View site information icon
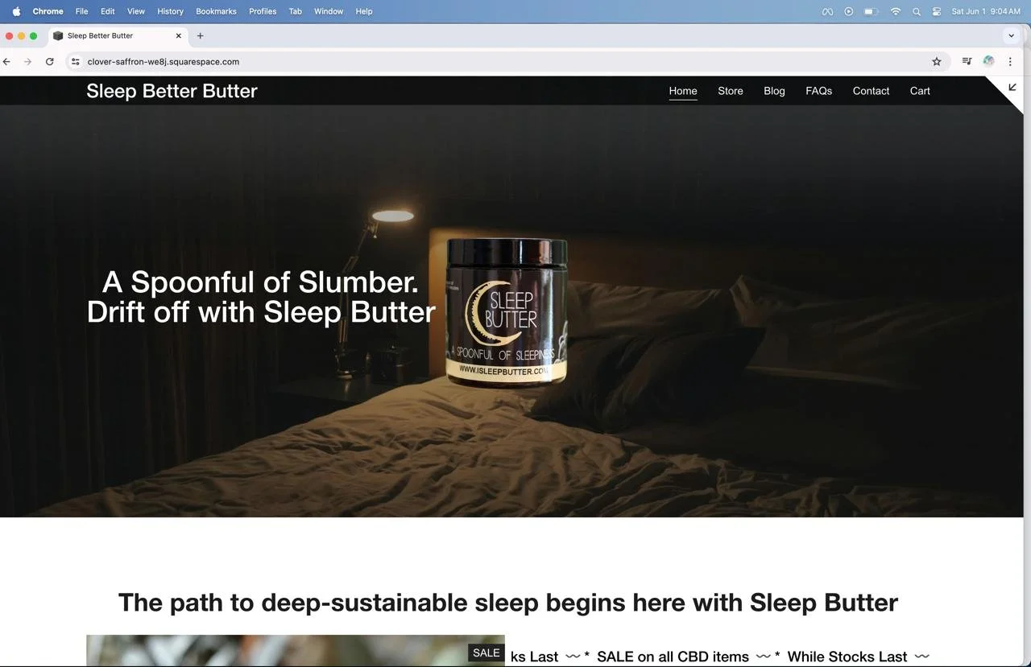 (75, 61)
